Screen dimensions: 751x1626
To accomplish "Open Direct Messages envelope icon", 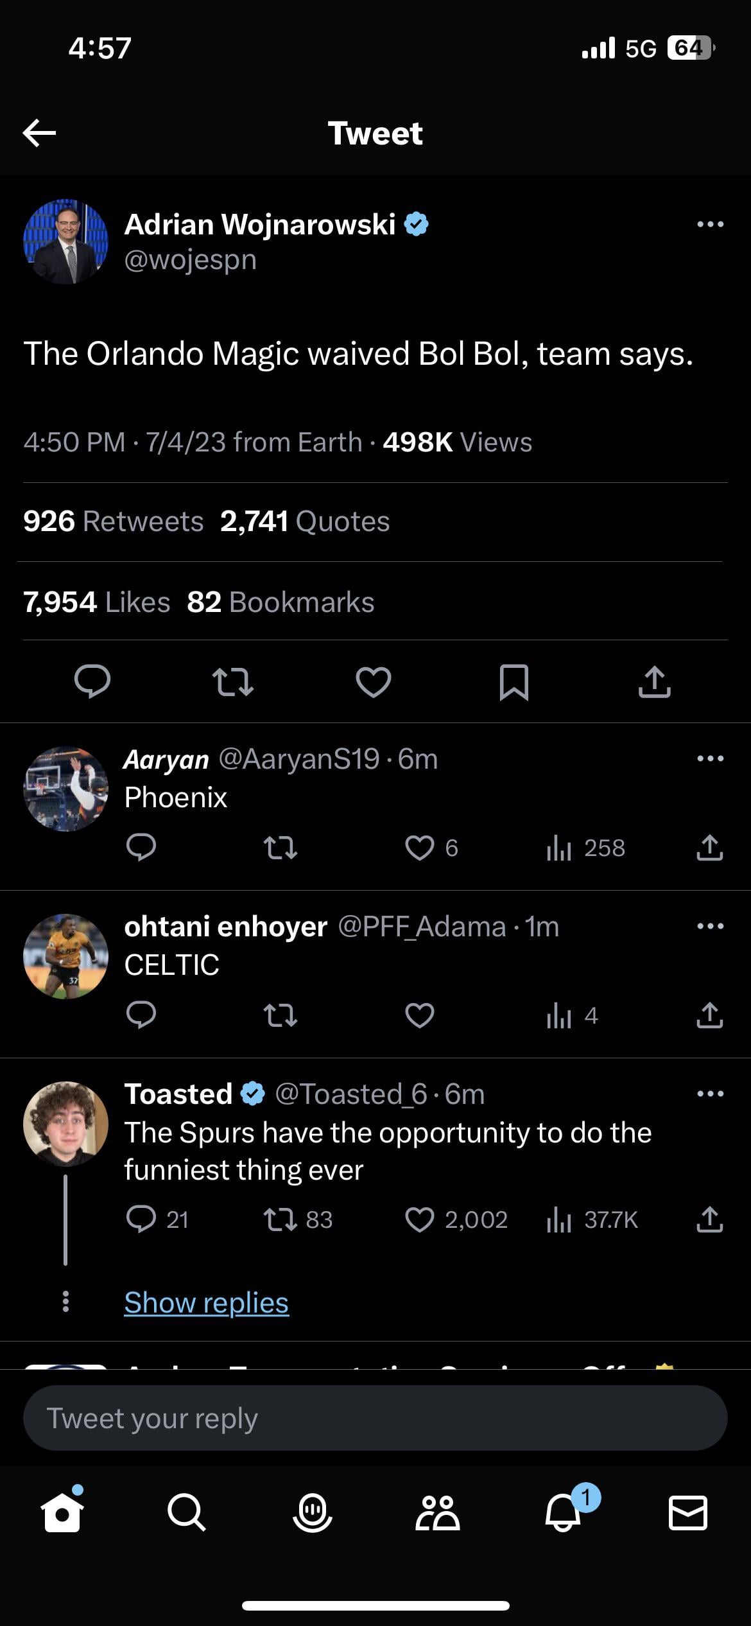I will point(688,1513).
